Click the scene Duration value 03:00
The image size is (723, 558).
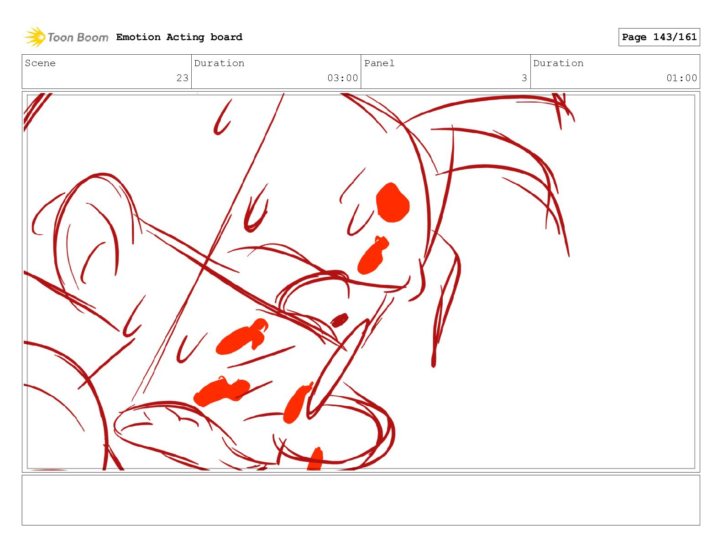pos(342,78)
